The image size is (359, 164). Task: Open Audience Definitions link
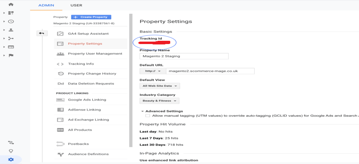click(x=88, y=154)
